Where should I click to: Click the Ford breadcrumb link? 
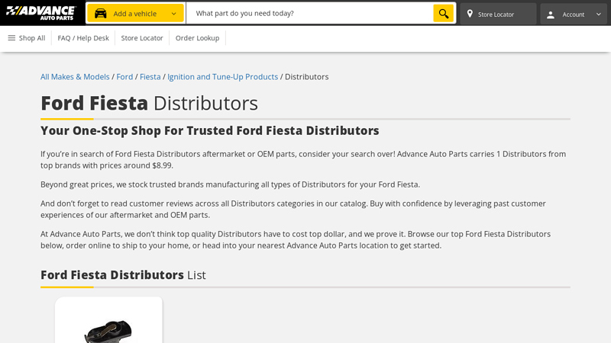coord(124,77)
